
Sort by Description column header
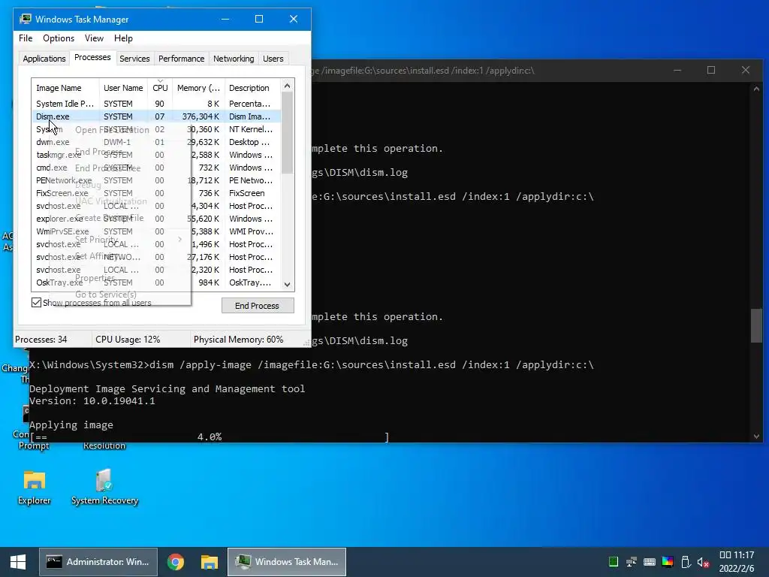pyautogui.click(x=252, y=88)
